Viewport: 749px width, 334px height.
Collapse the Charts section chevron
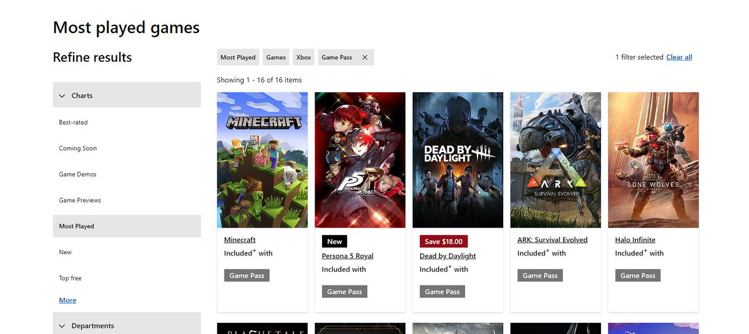pyautogui.click(x=62, y=96)
